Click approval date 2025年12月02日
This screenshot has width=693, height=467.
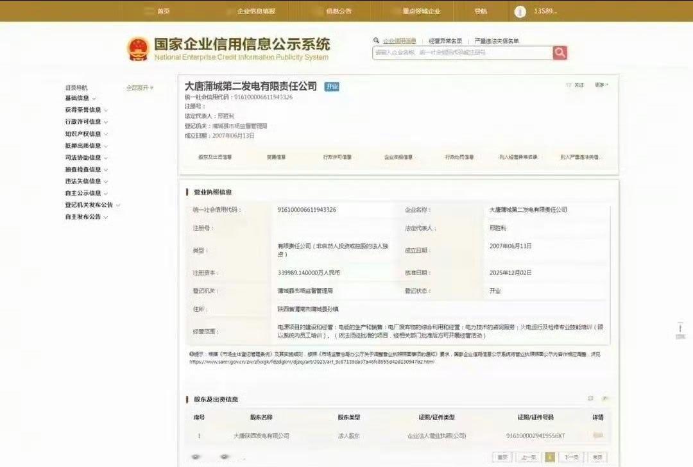tap(511, 273)
